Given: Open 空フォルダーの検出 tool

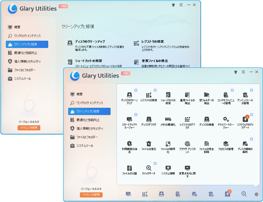Looking at the screenshot, I should pos(206,98).
